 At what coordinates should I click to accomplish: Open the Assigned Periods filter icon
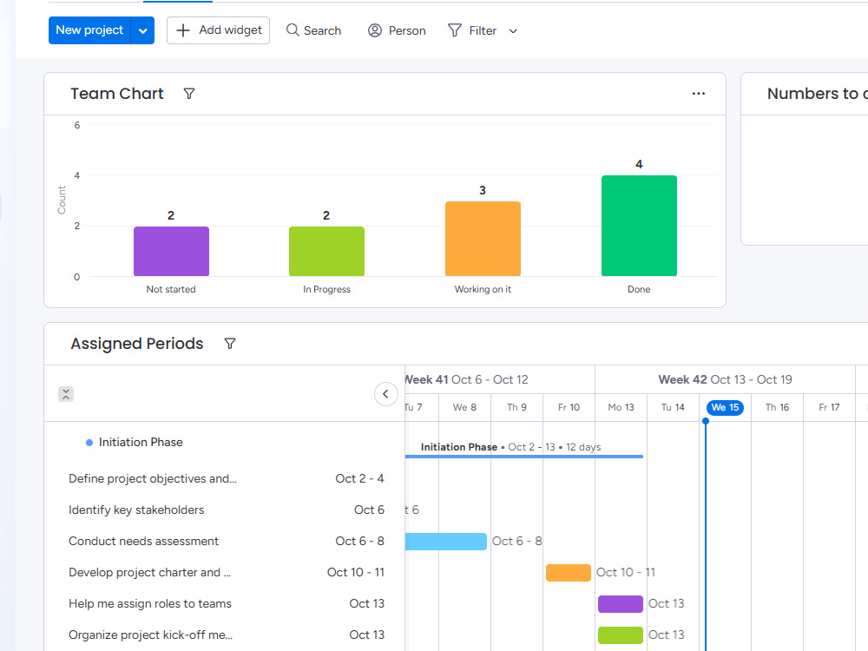pos(230,344)
